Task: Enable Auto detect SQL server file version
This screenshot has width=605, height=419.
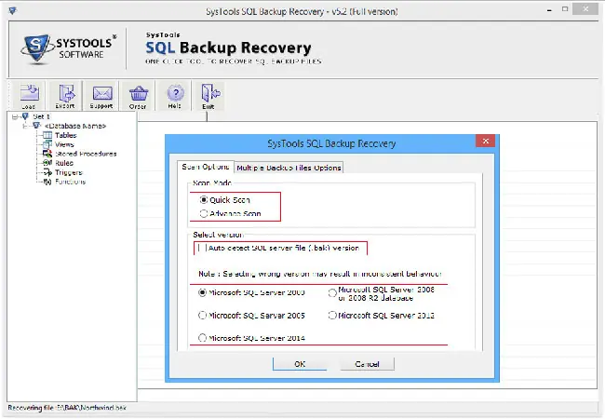Action: point(202,248)
